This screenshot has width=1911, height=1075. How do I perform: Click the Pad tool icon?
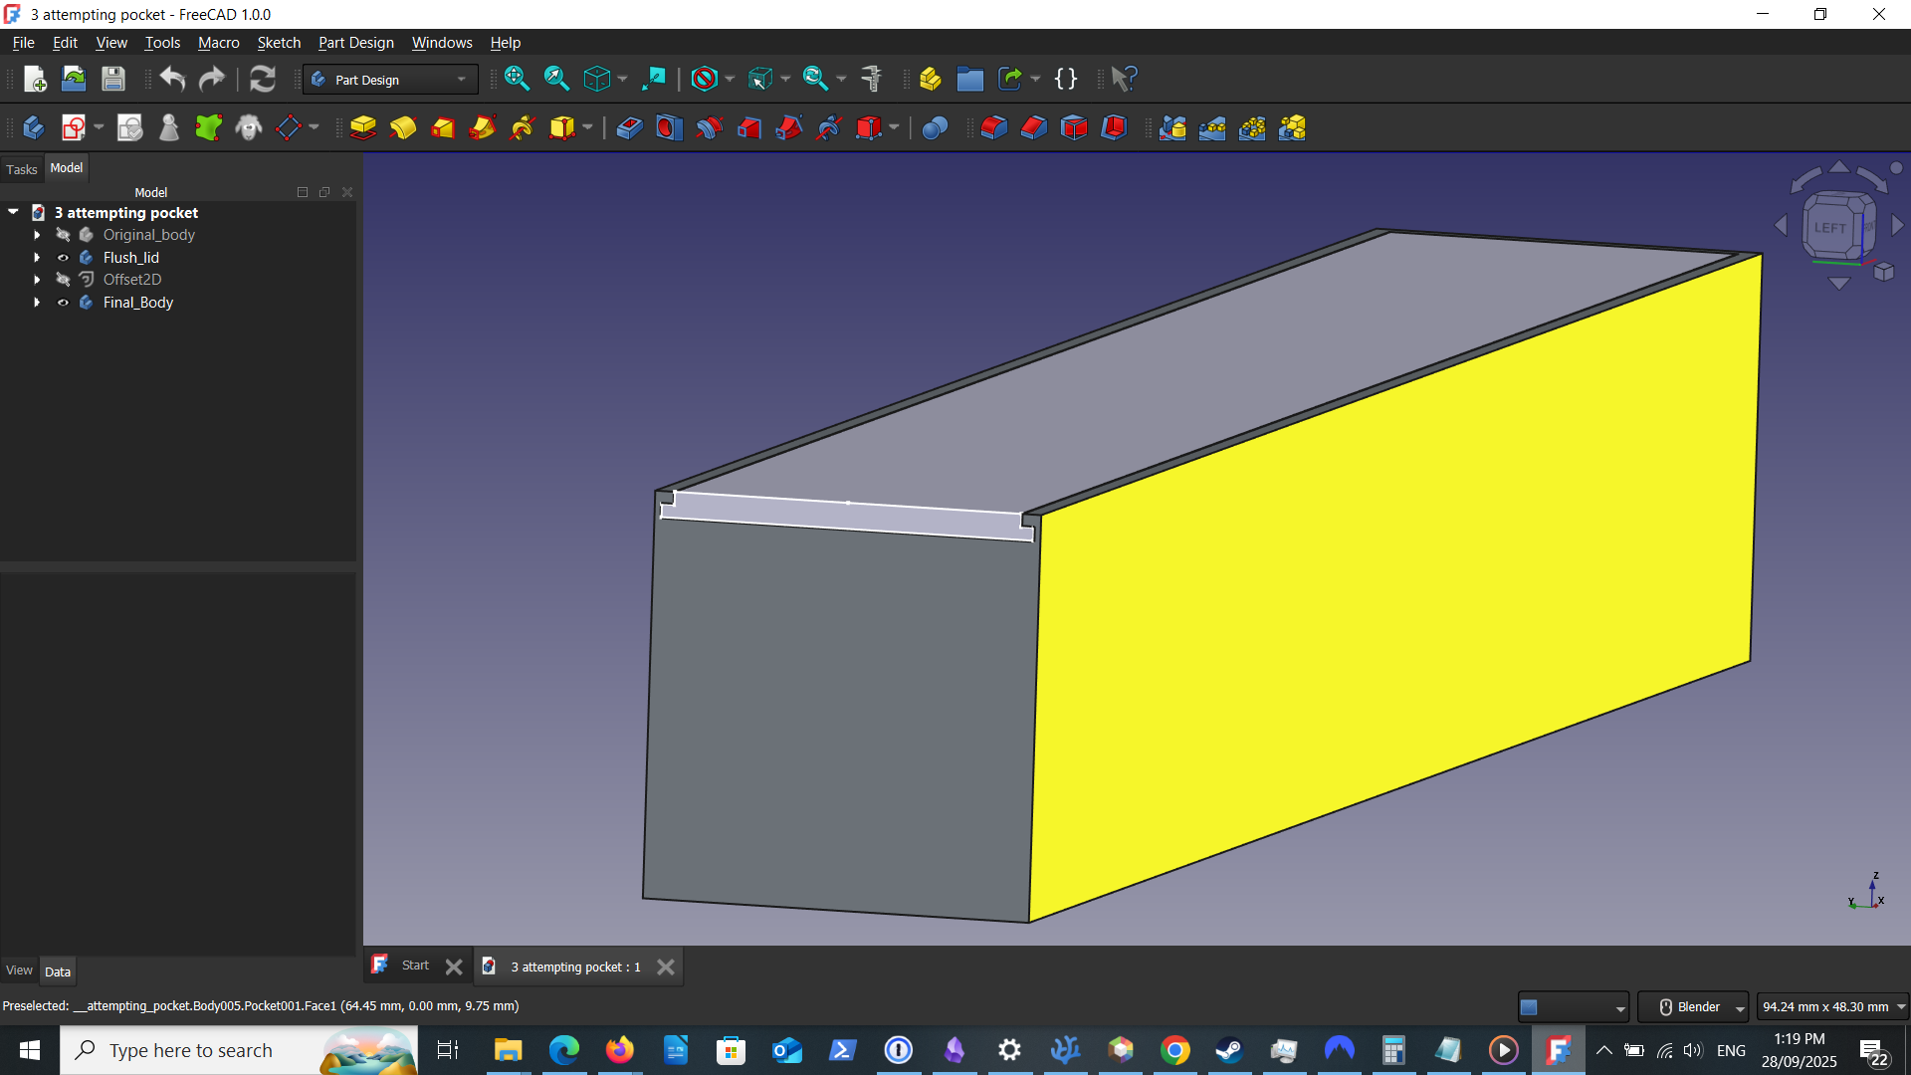click(363, 128)
